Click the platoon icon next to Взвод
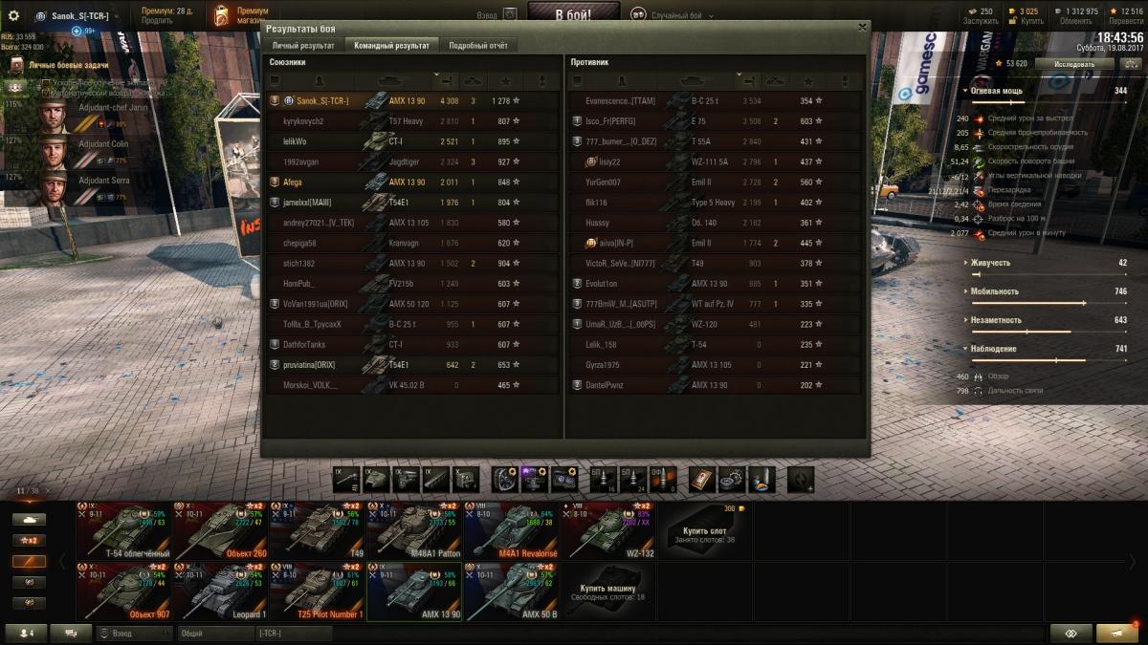 point(510,14)
